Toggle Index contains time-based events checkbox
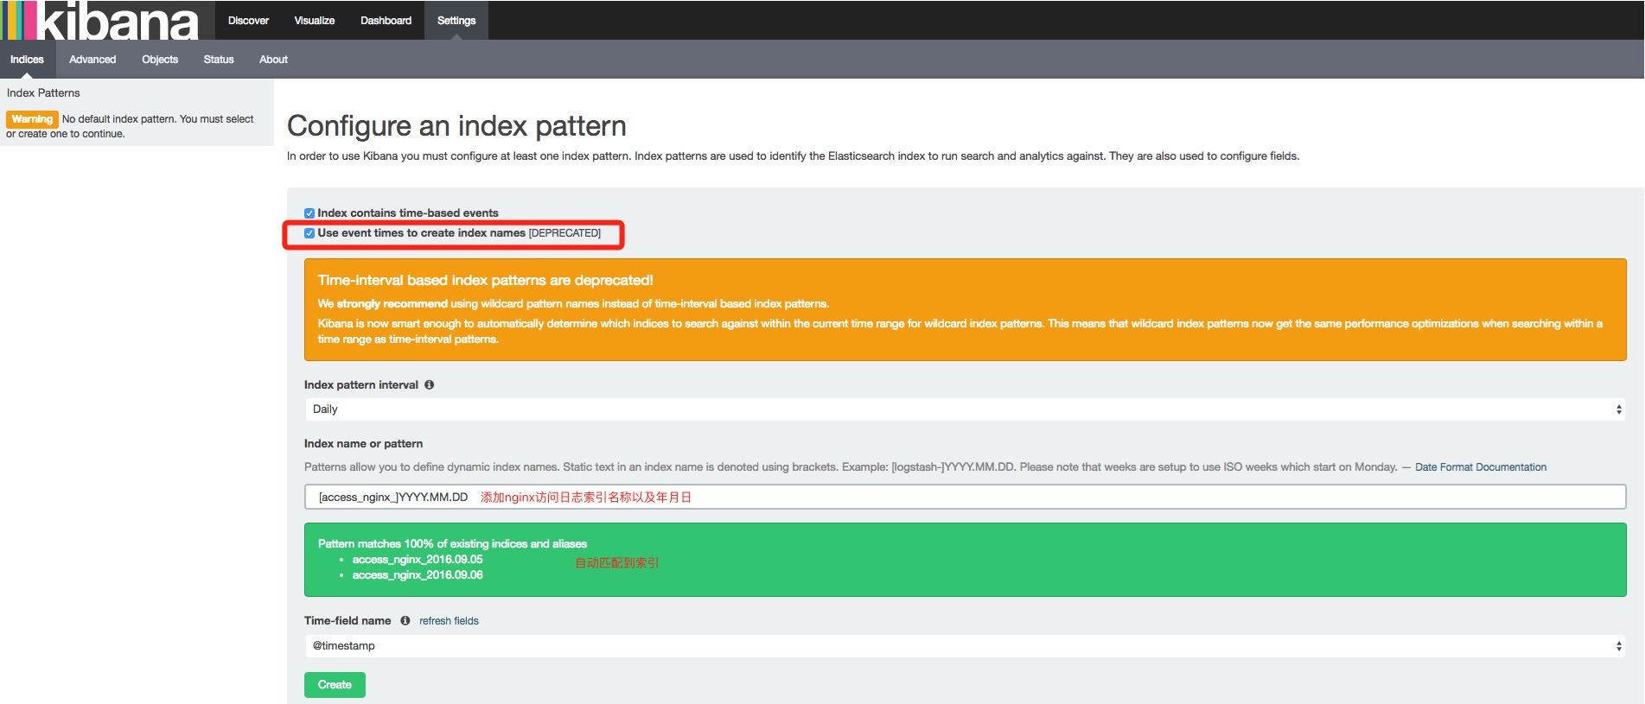 [x=309, y=213]
